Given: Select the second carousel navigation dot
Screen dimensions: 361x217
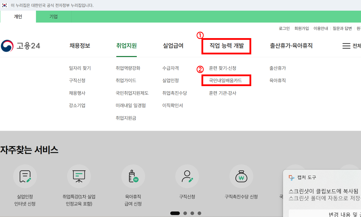Looking at the screenshot, I should (185, 213).
